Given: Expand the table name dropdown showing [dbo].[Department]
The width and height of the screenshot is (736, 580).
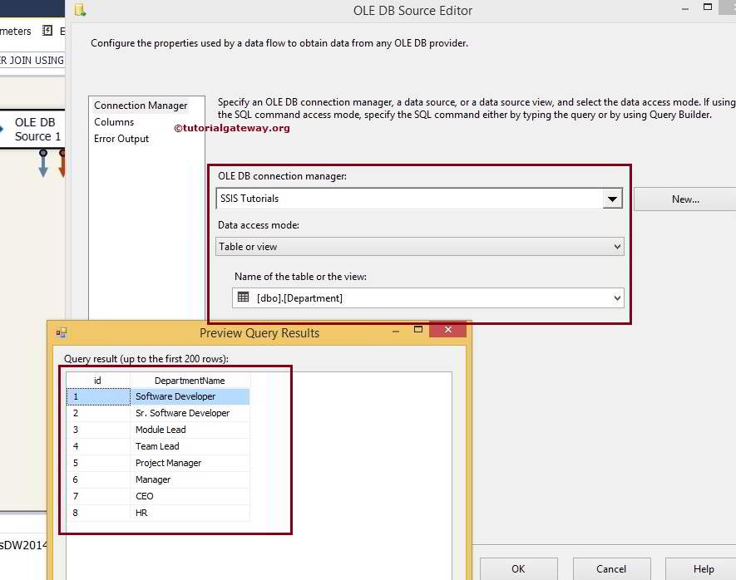Looking at the screenshot, I should click(x=616, y=297).
